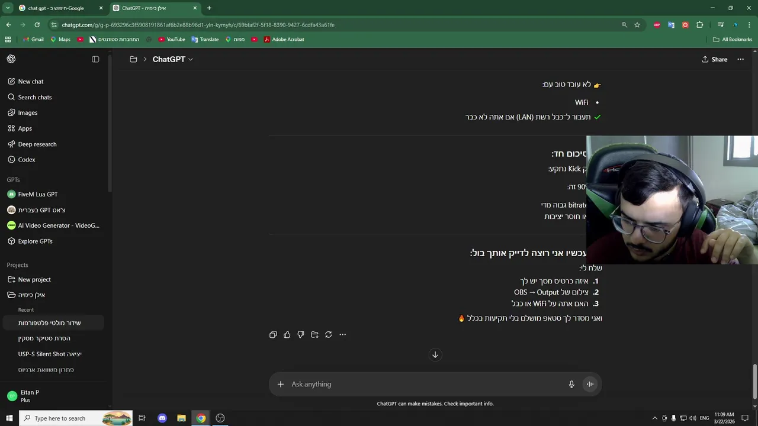
Task: Open the apps grid in the bookmarks bar
Action: coord(8,40)
